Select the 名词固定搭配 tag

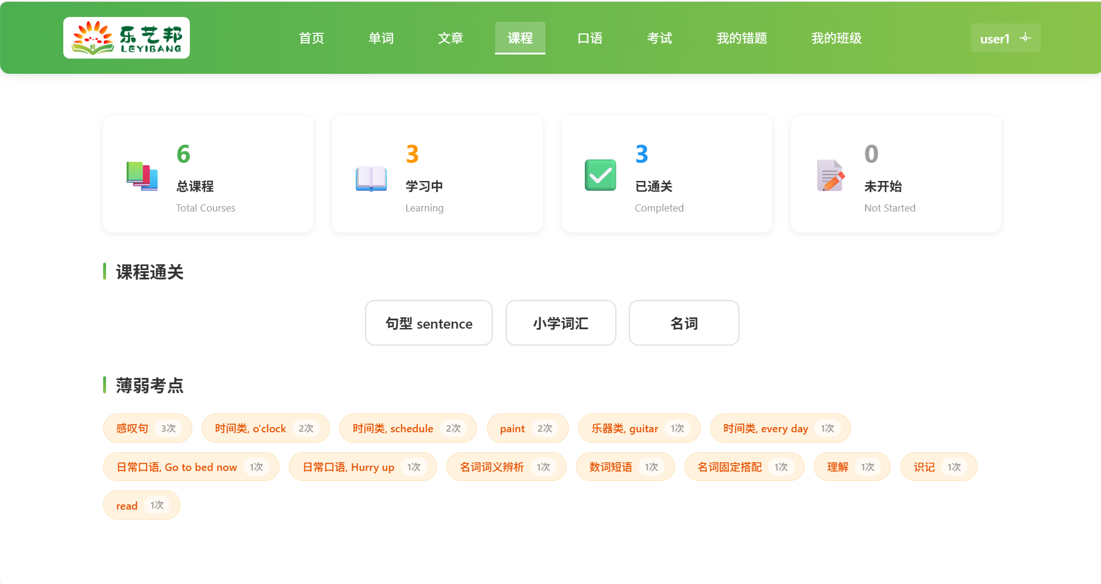coord(744,467)
